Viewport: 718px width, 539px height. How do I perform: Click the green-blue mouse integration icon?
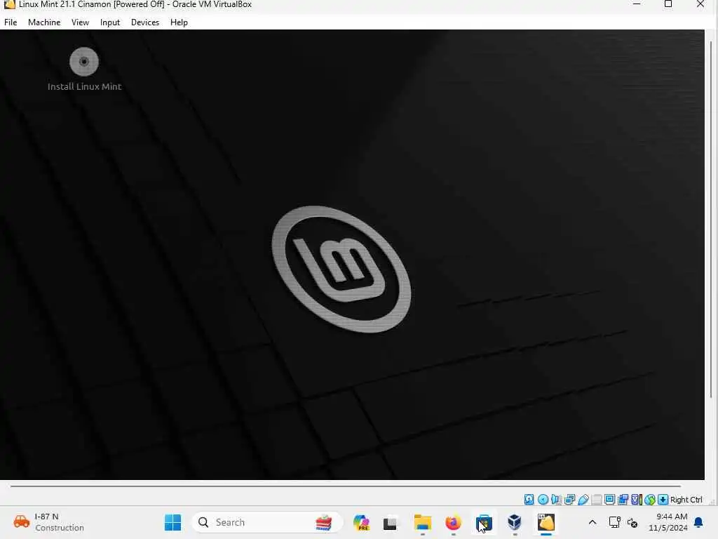[x=649, y=500]
